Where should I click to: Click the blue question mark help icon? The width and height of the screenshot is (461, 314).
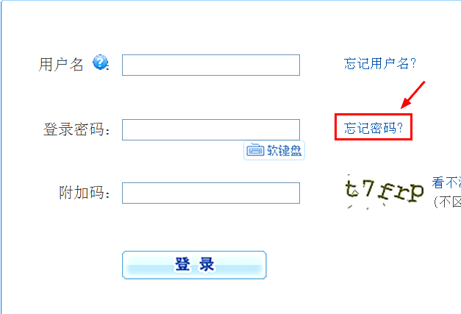pyautogui.click(x=100, y=62)
